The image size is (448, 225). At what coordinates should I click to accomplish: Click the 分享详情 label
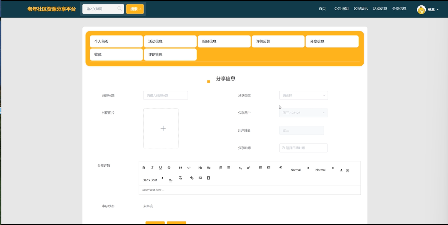click(104, 165)
